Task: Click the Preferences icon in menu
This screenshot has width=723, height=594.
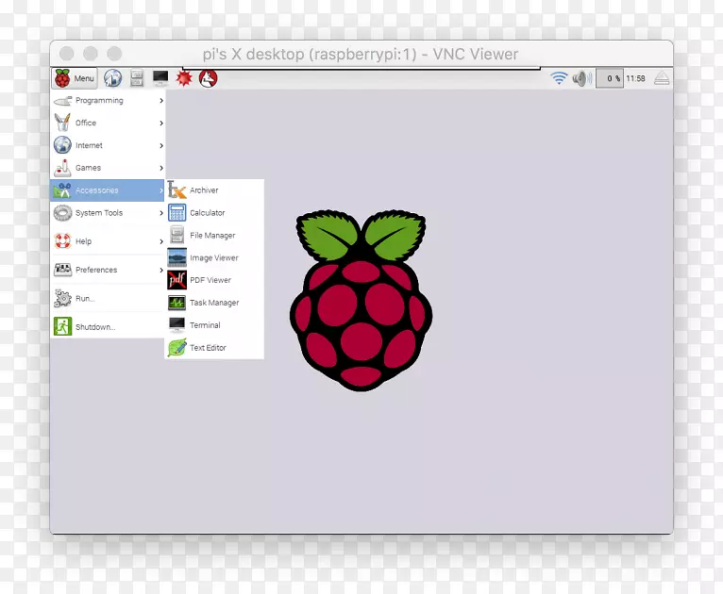Action: click(62, 270)
